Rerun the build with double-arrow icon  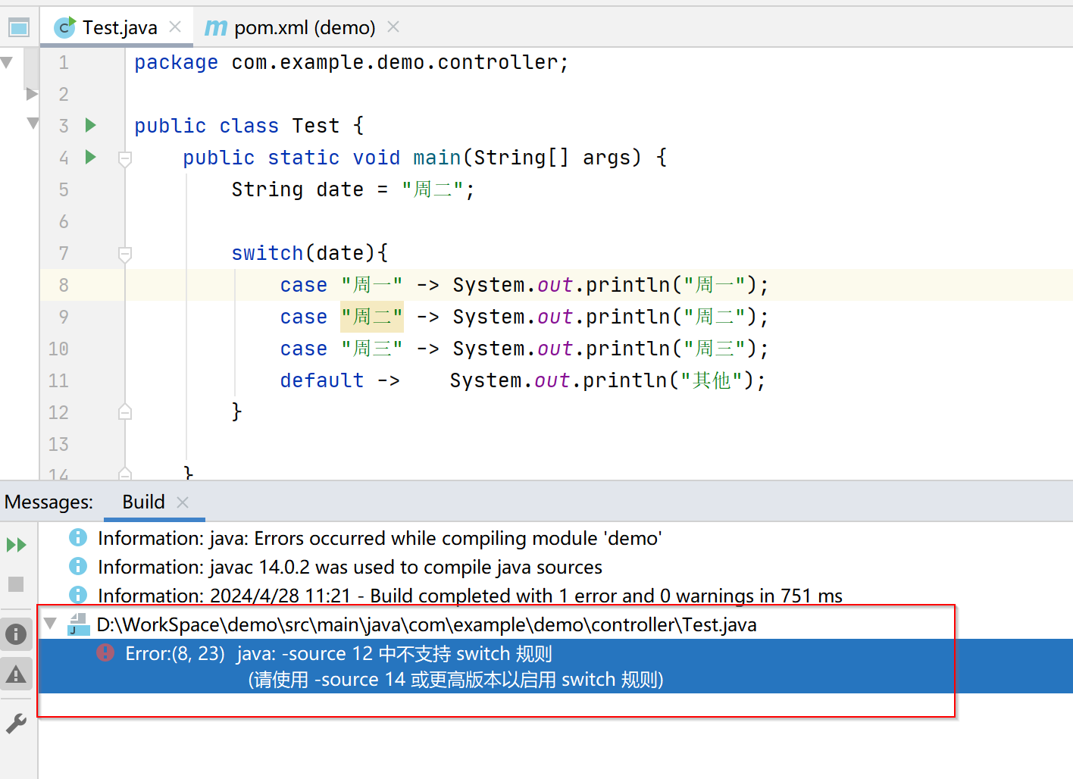click(x=16, y=544)
